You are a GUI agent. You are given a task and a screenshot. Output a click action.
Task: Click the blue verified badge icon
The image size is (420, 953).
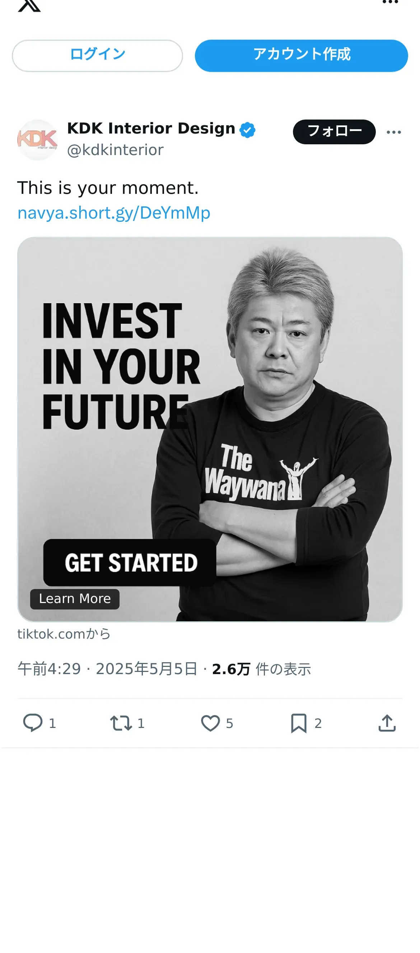coord(247,130)
